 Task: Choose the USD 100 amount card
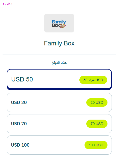[59, 145]
